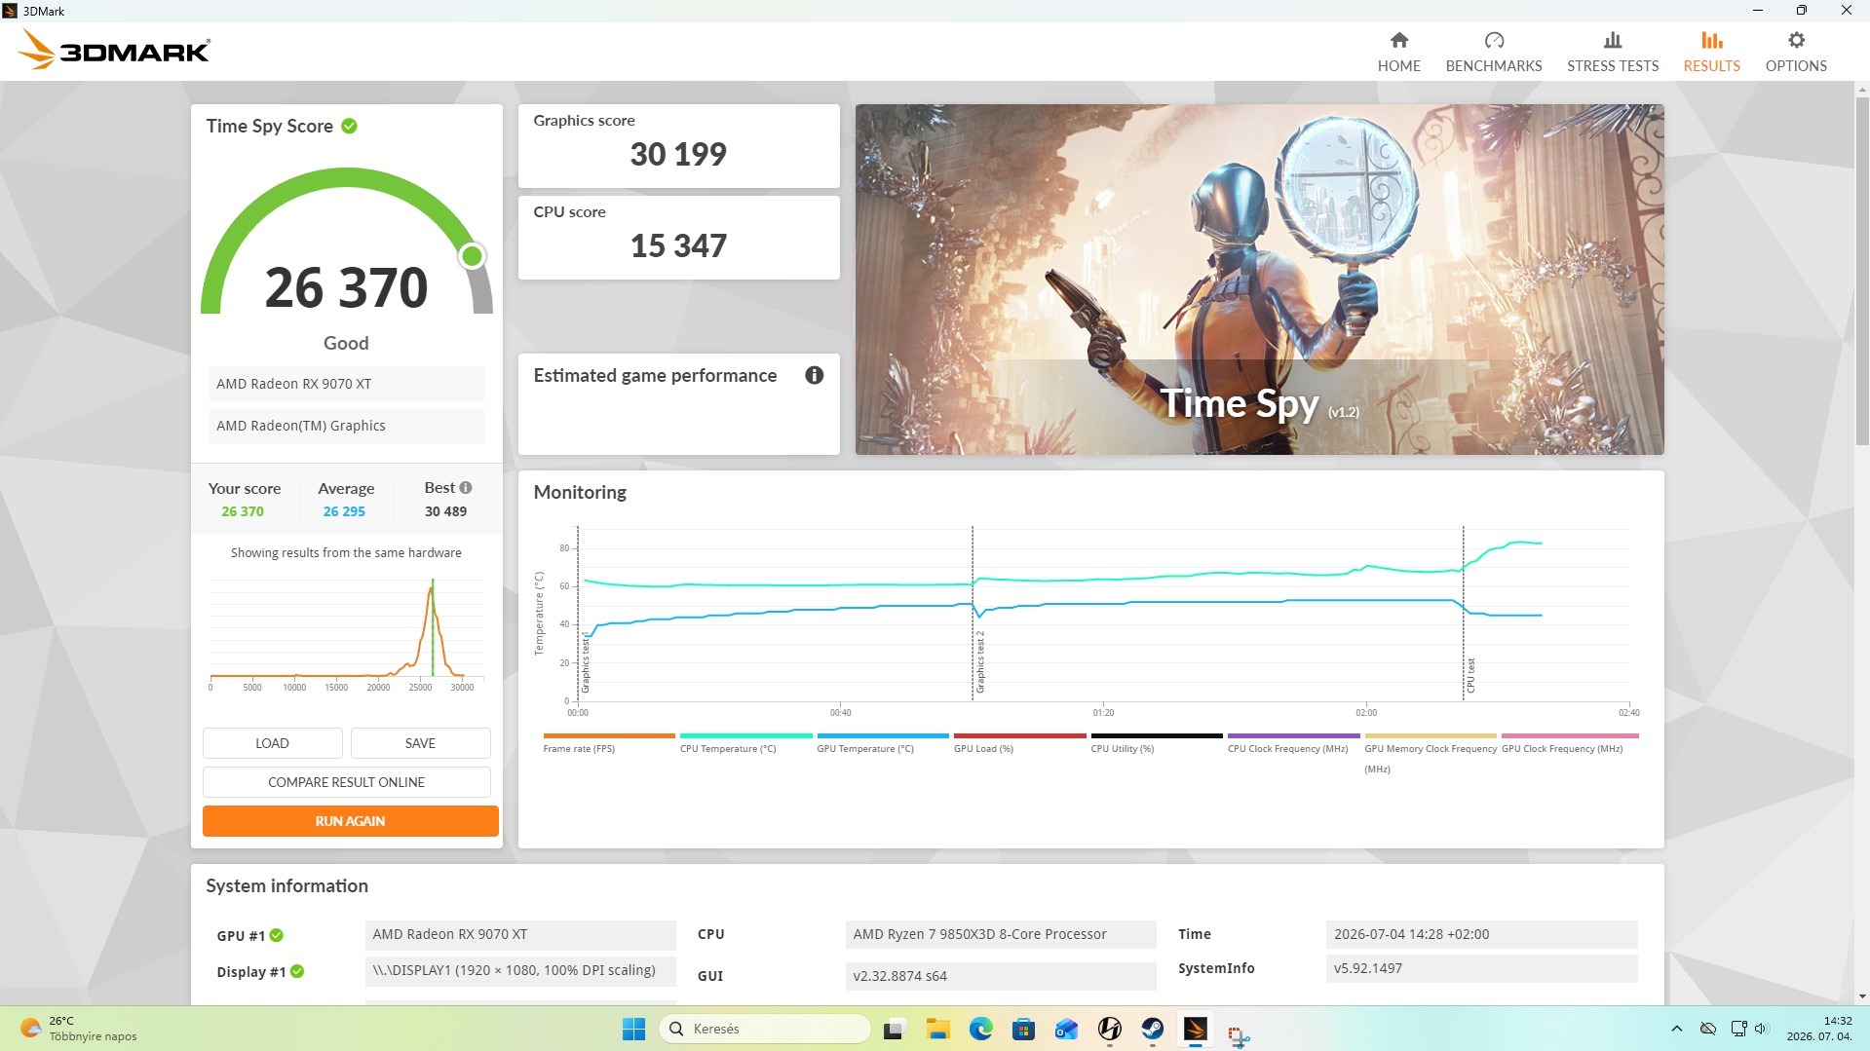Click the GUI version v2.32.8874 s64

(1000, 976)
